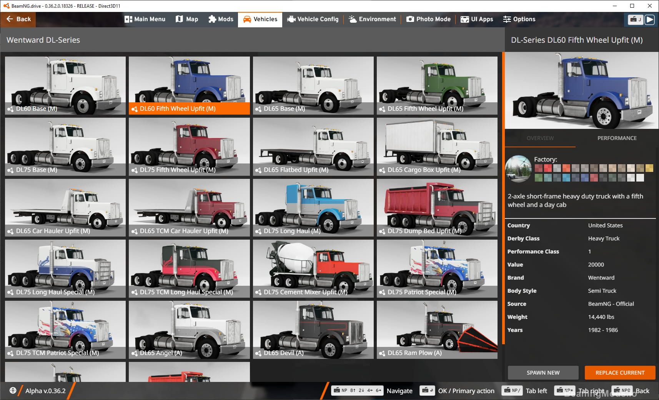Click the 'Wentward DL-Series' heading
This screenshot has width=659, height=400.
[x=43, y=40]
